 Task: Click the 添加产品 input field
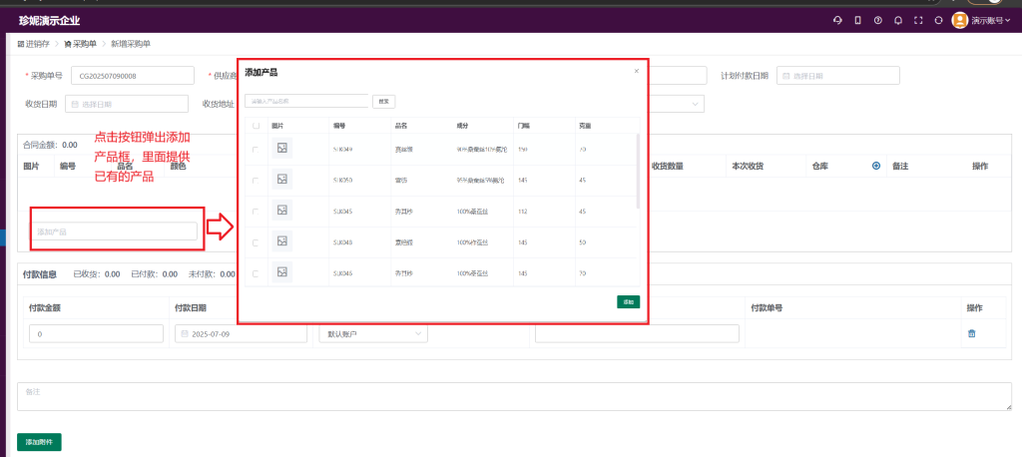click(x=115, y=231)
